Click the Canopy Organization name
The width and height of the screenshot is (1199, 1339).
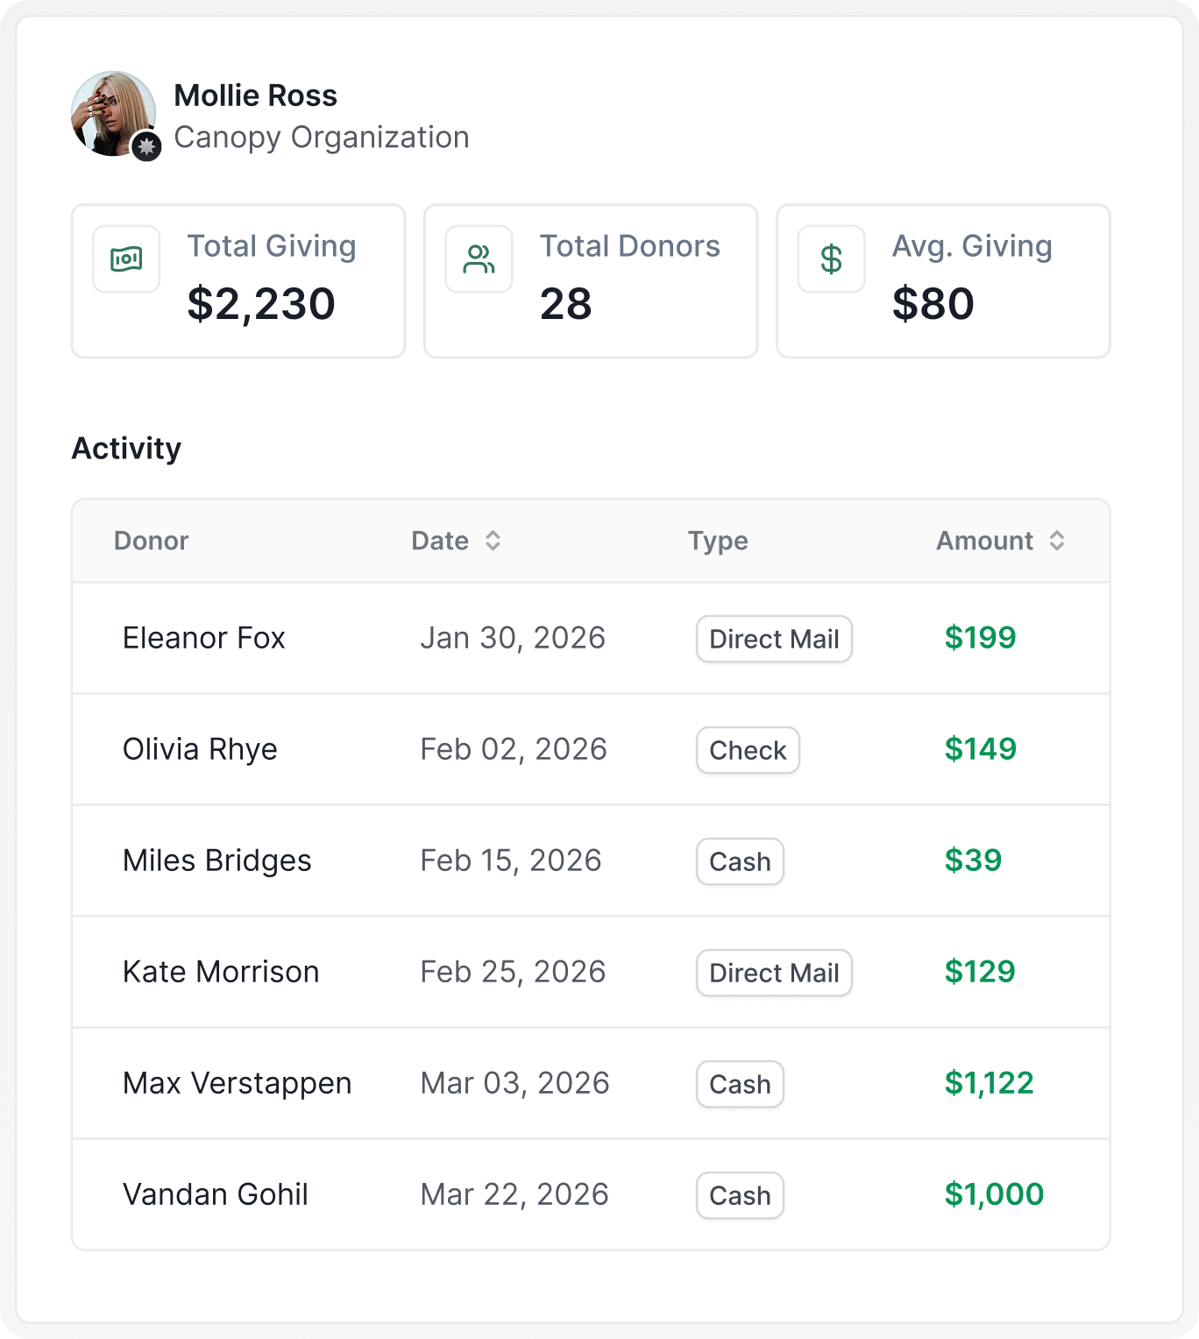(x=322, y=138)
